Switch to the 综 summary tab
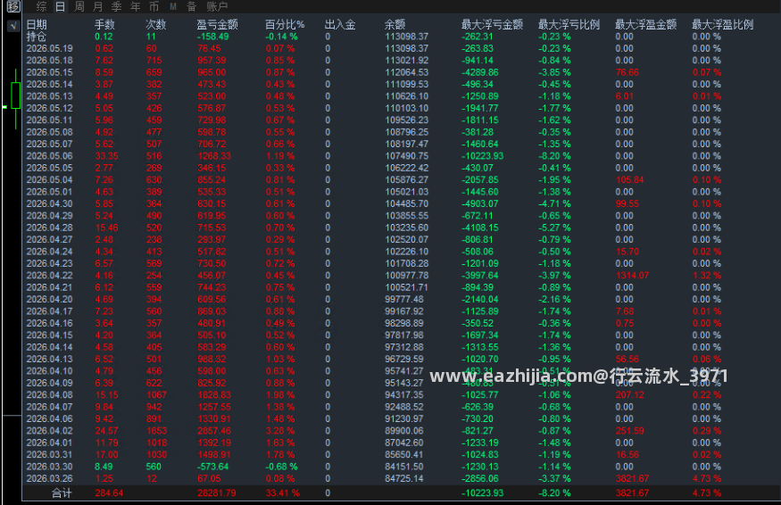The width and height of the screenshot is (781, 505). coord(41,6)
